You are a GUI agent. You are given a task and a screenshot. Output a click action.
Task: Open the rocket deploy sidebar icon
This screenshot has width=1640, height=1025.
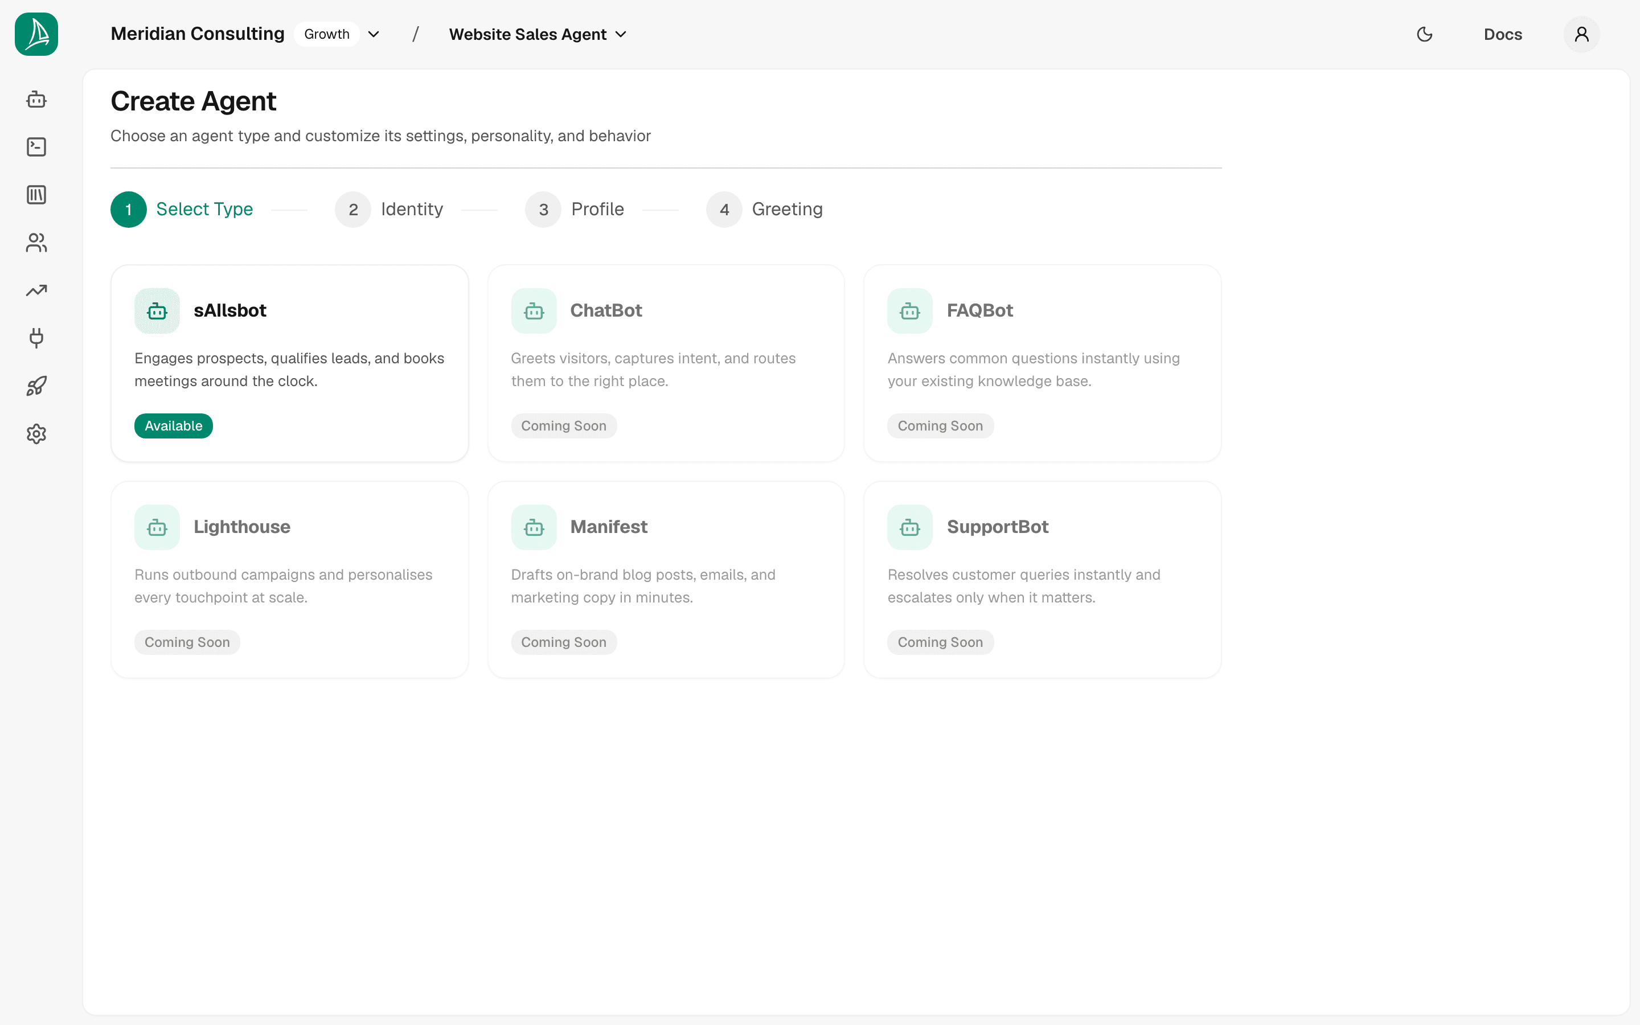click(36, 386)
